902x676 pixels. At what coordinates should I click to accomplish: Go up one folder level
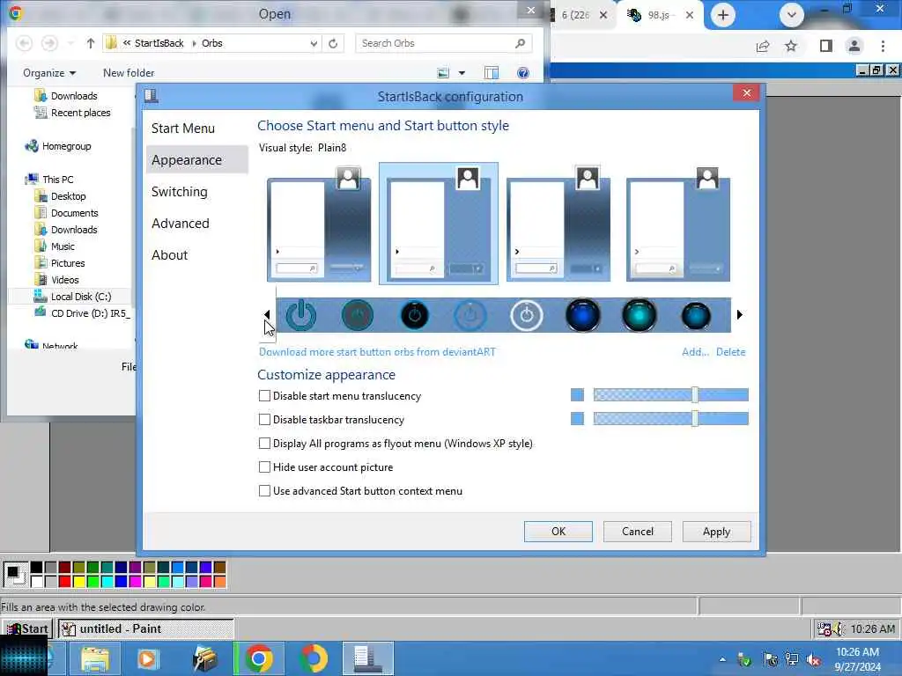click(91, 43)
